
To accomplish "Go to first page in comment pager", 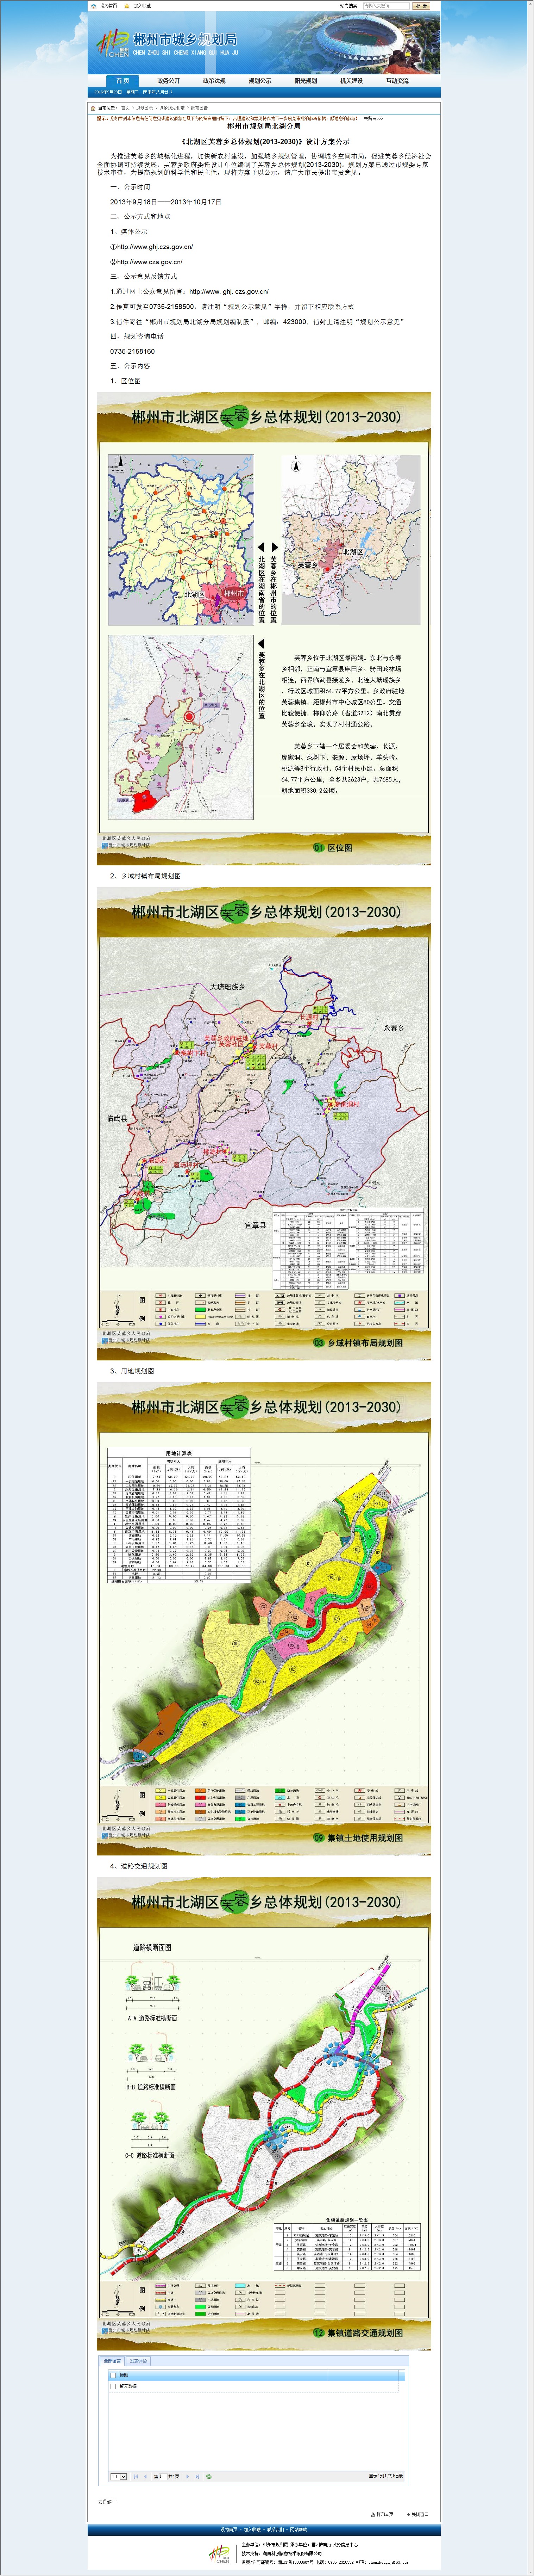I will [136, 2477].
